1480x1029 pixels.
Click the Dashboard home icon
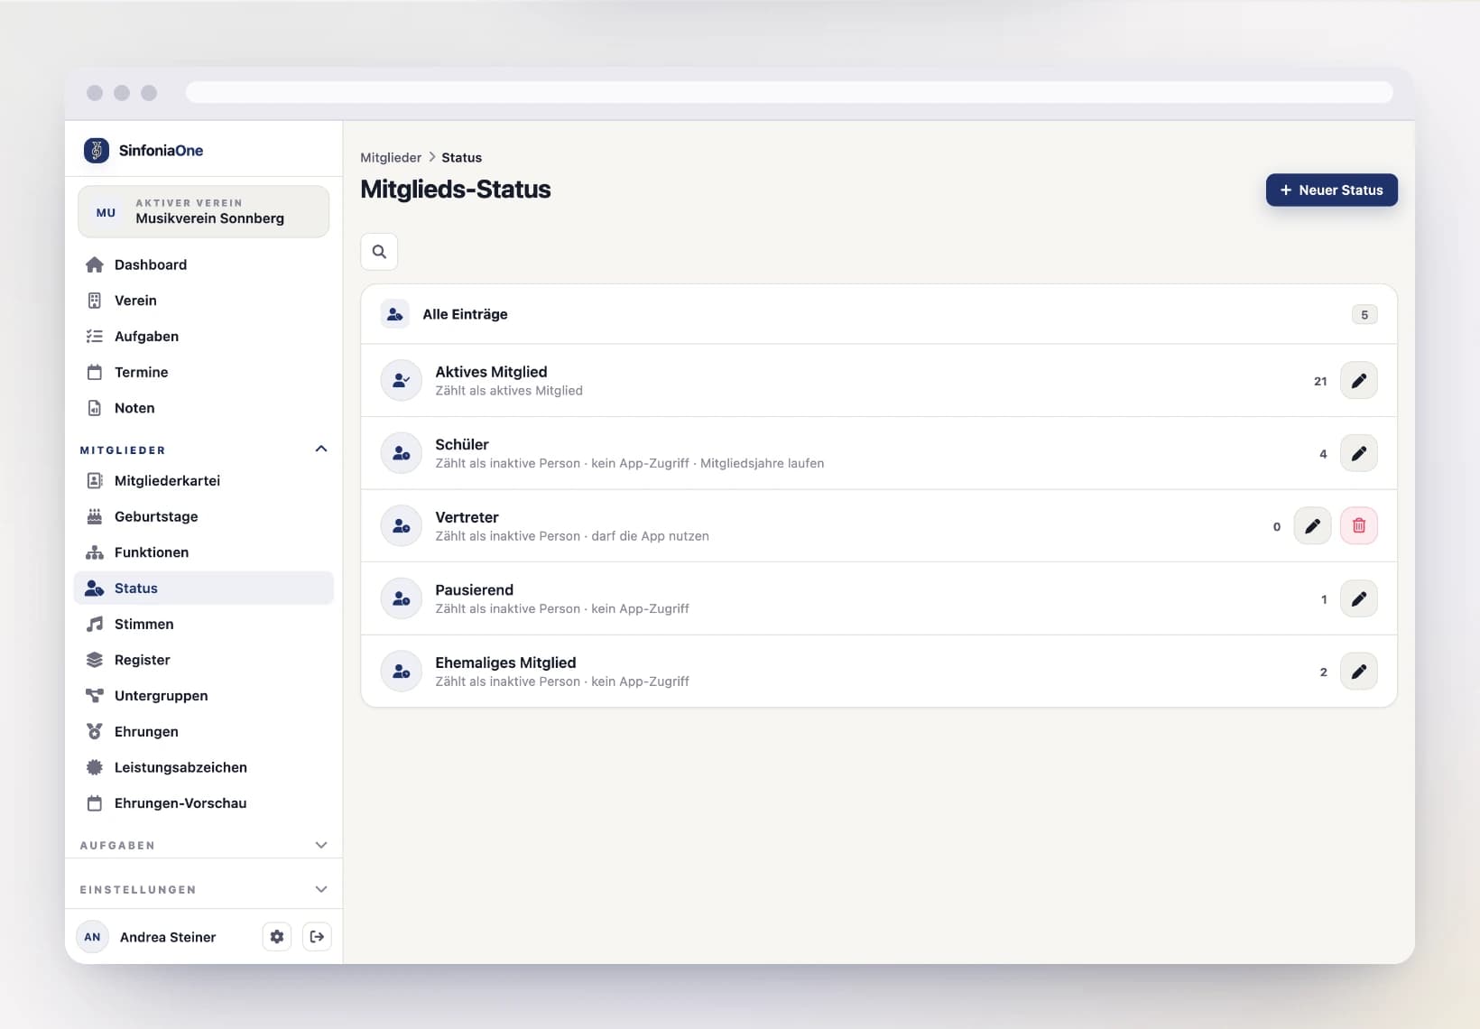(x=95, y=264)
